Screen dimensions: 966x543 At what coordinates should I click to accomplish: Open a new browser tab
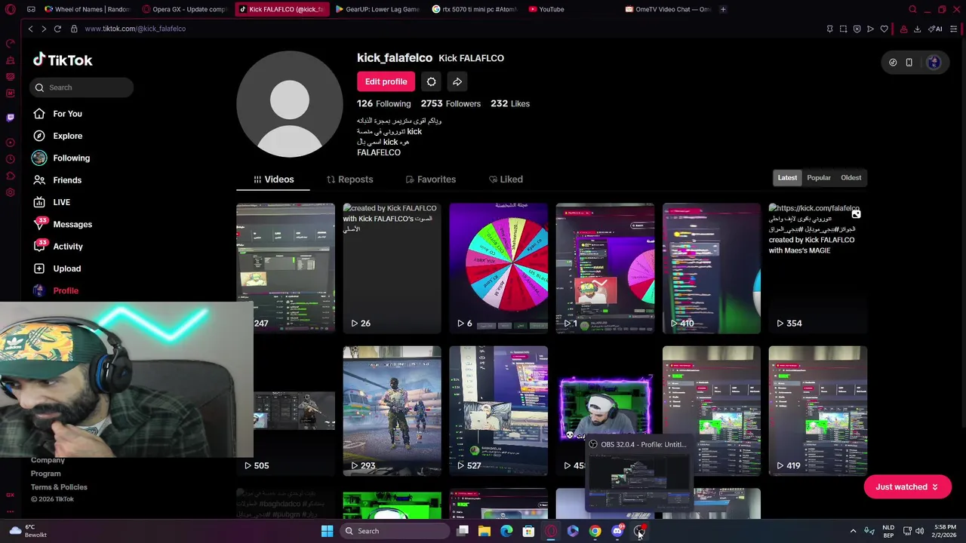pyautogui.click(x=723, y=9)
